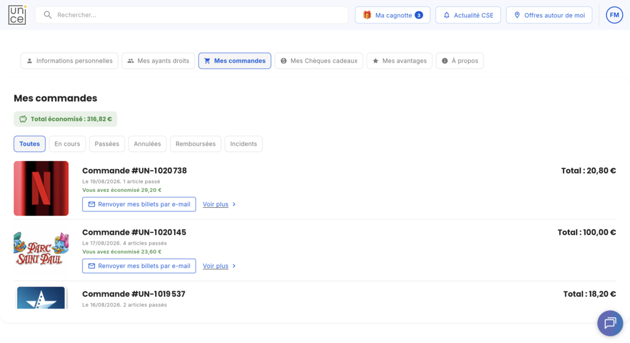Viewport: 630px width, 343px height.
Task: Select the Toutes filter
Action: [30, 144]
